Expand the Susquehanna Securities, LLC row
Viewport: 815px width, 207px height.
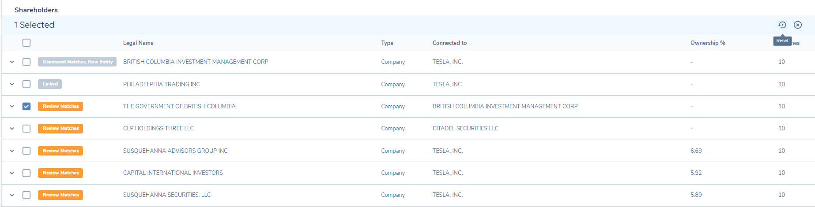coord(12,195)
